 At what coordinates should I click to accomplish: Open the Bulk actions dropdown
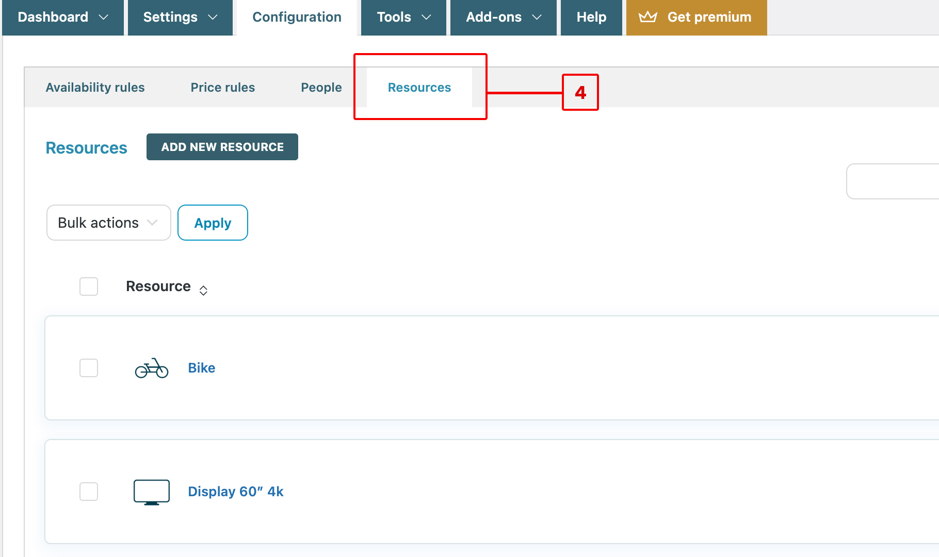coord(108,223)
